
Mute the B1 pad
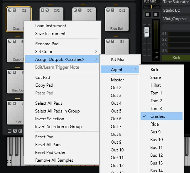108,41
